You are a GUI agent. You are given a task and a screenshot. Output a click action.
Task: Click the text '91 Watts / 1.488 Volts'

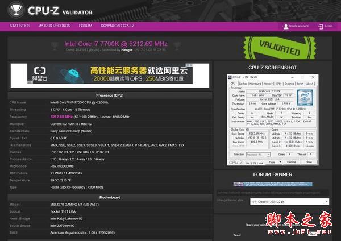(66, 173)
